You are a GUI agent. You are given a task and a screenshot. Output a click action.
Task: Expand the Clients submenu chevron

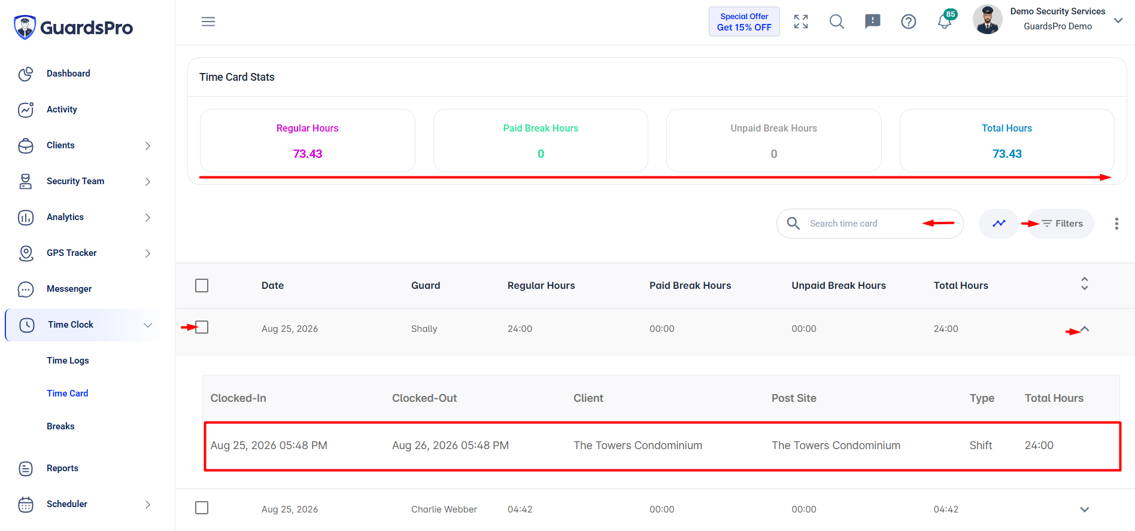tap(148, 146)
